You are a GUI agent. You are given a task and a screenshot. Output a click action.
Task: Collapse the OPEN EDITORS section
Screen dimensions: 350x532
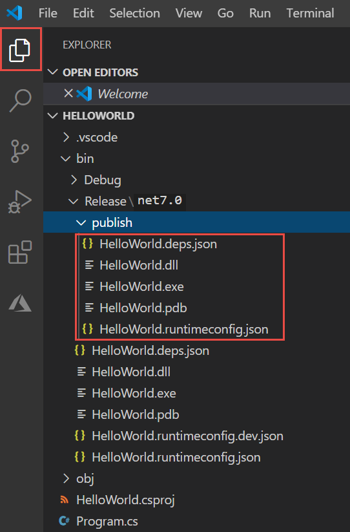point(53,72)
